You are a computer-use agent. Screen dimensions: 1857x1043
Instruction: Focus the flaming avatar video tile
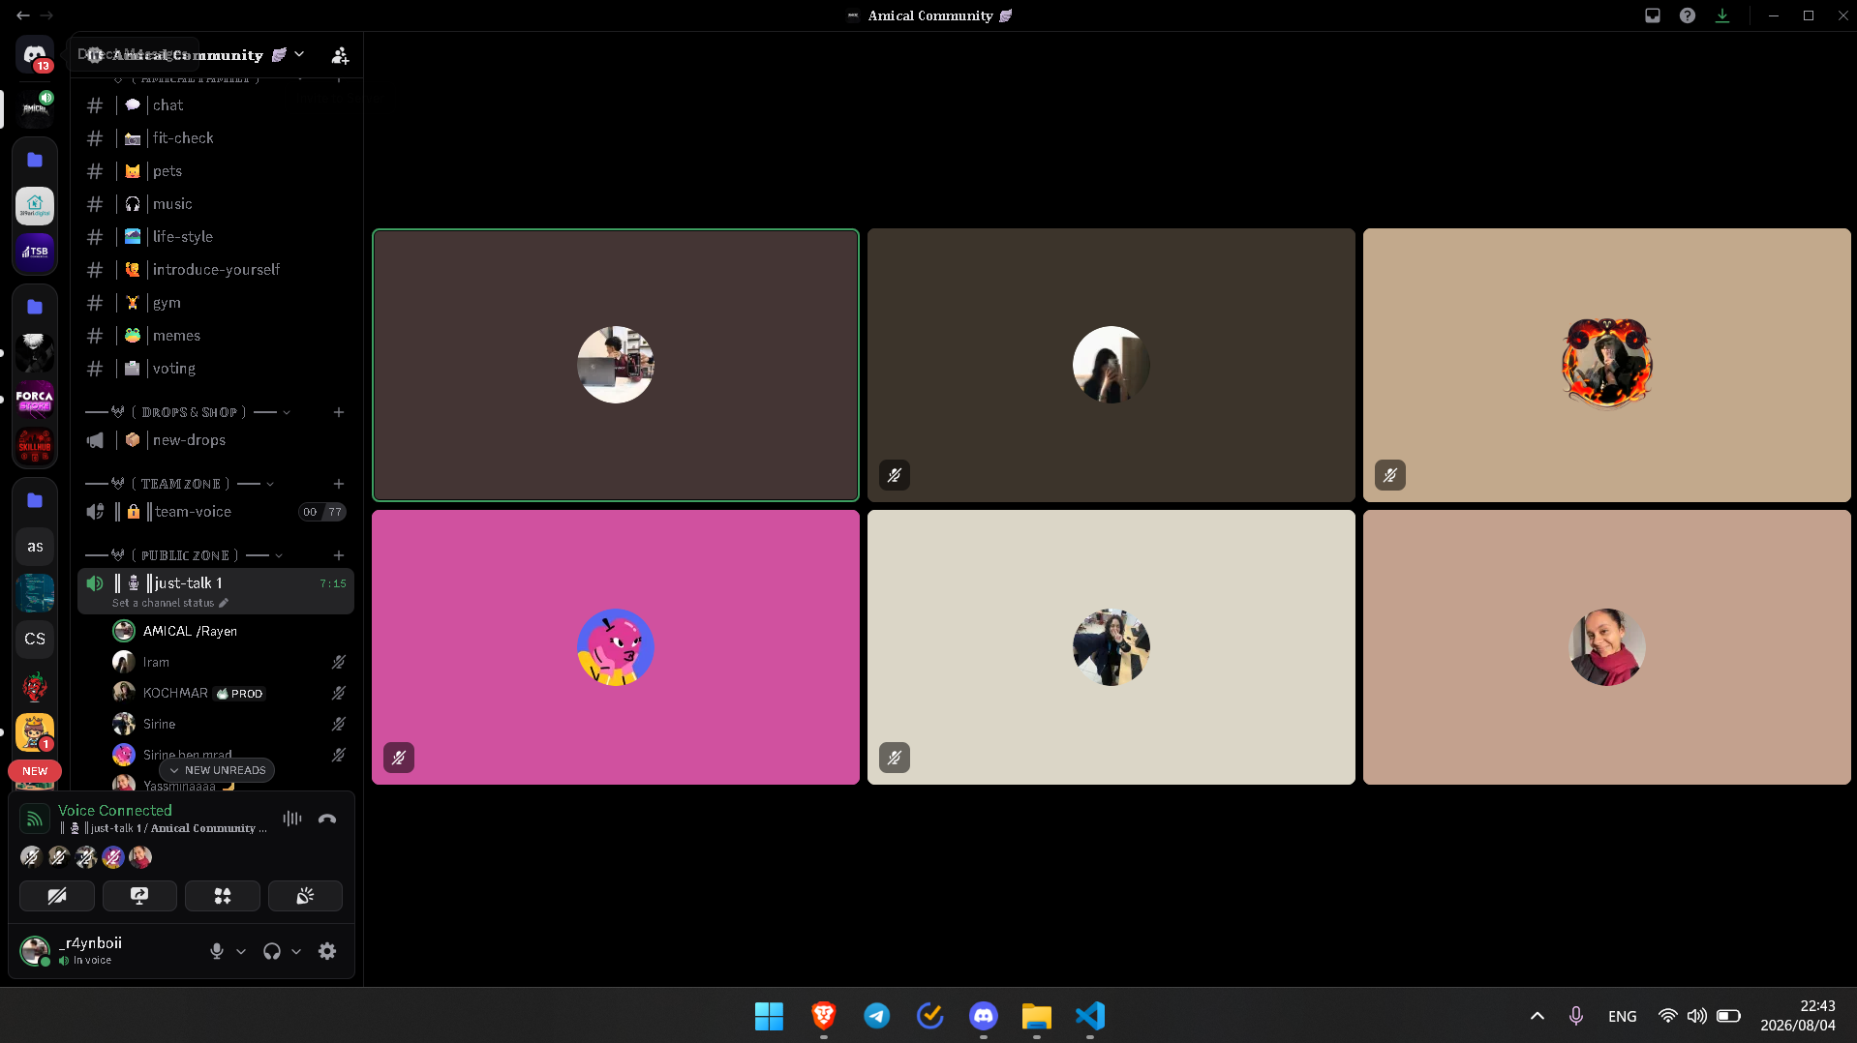1606,365
